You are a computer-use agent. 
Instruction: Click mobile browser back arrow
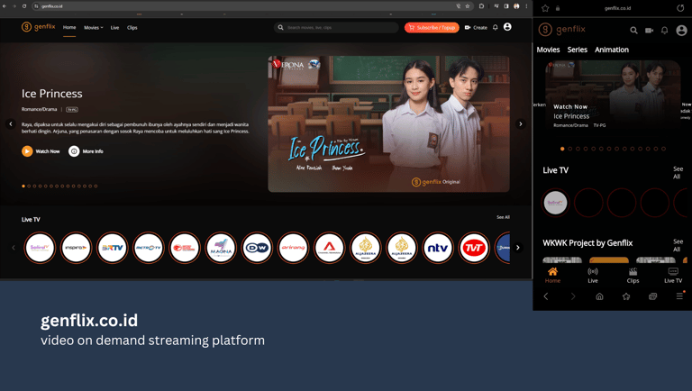(546, 296)
